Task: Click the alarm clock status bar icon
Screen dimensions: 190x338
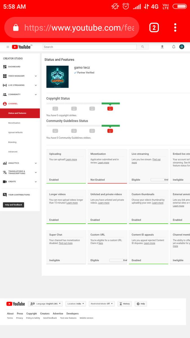Action: tap(126, 6)
